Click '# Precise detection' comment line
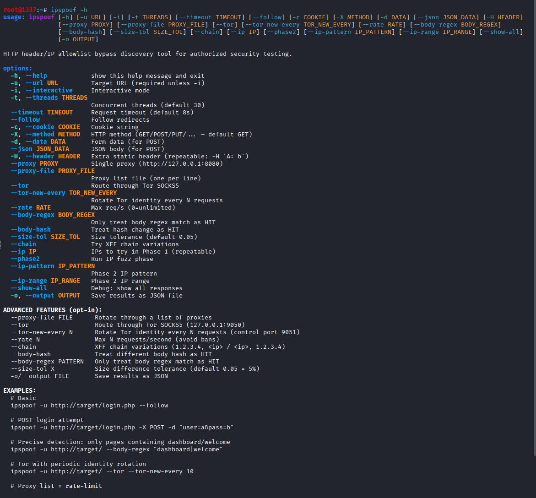The width and height of the screenshot is (536, 498). click(120, 442)
